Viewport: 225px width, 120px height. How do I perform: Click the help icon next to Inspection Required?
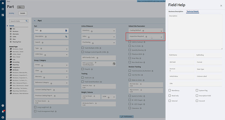[x=146, y=37]
